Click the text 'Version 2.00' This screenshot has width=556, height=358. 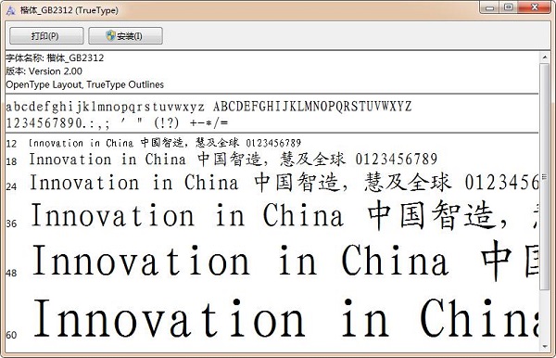pyautogui.click(x=56, y=71)
